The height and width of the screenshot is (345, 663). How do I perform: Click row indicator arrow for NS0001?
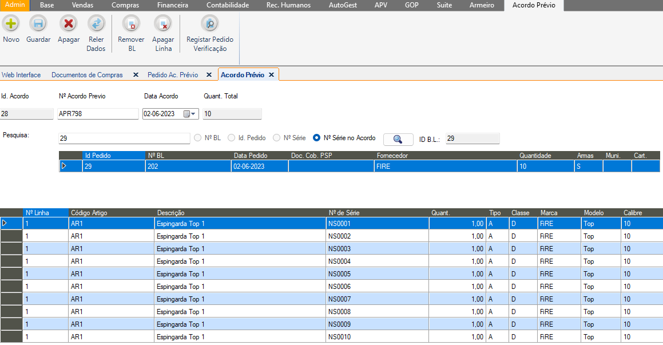pyautogui.click(x=5, y=223)
